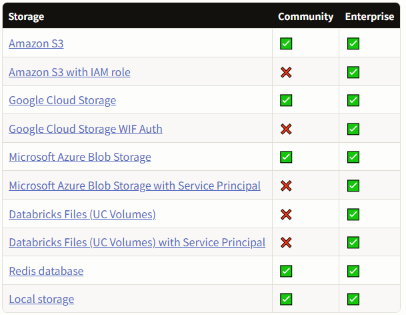Open the Amazon S3 link
Viewport: 406px width, 315px height.
pyautogui.click(x=36, y=43)
